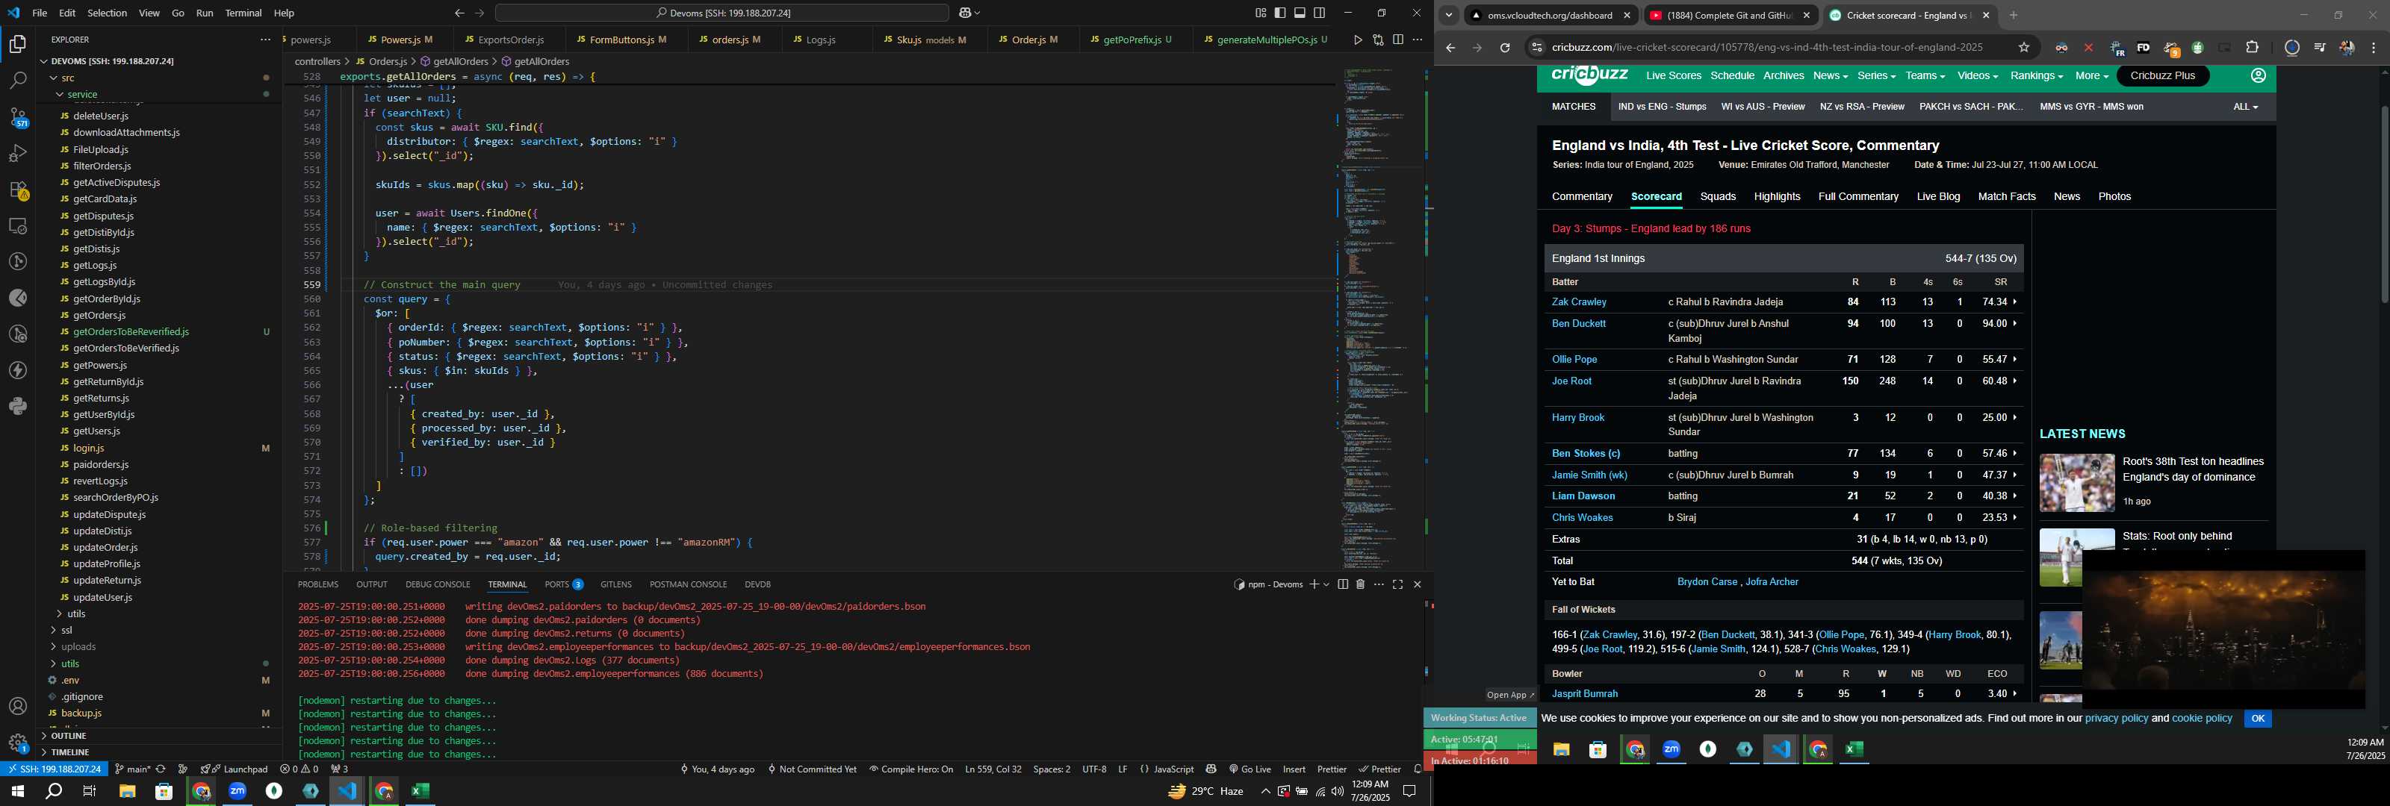Open VS Code Manage gear menu
Image resolution: width=2390 pixels, height=806 pixels.
click(x=18, y=743)
